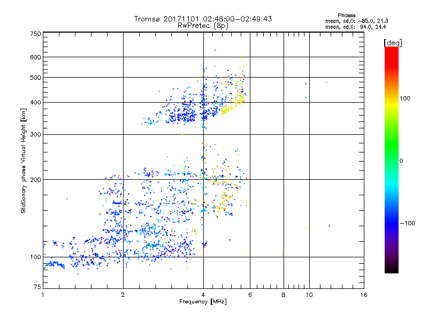Click the 'RwPretec (8p)' subtitle
The height and width of the screenshot is (321, 428).
(x=203, y=26)
